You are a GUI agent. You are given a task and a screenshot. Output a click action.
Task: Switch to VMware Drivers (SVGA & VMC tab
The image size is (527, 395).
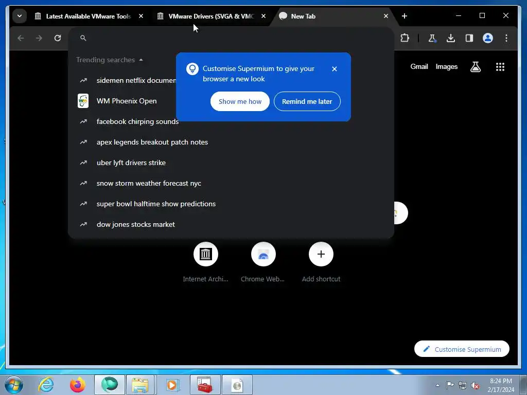tap(211, 16)
